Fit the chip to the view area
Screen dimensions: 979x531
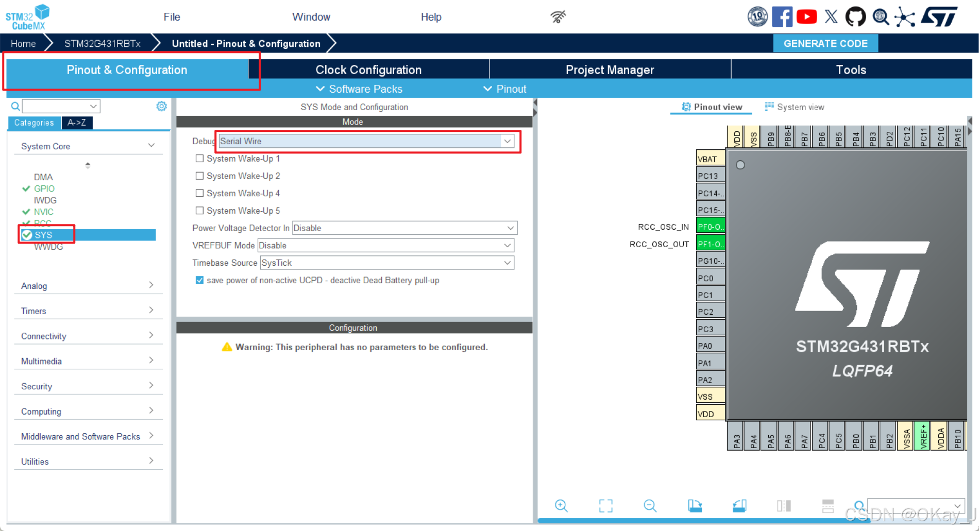[x=606, y=506]
